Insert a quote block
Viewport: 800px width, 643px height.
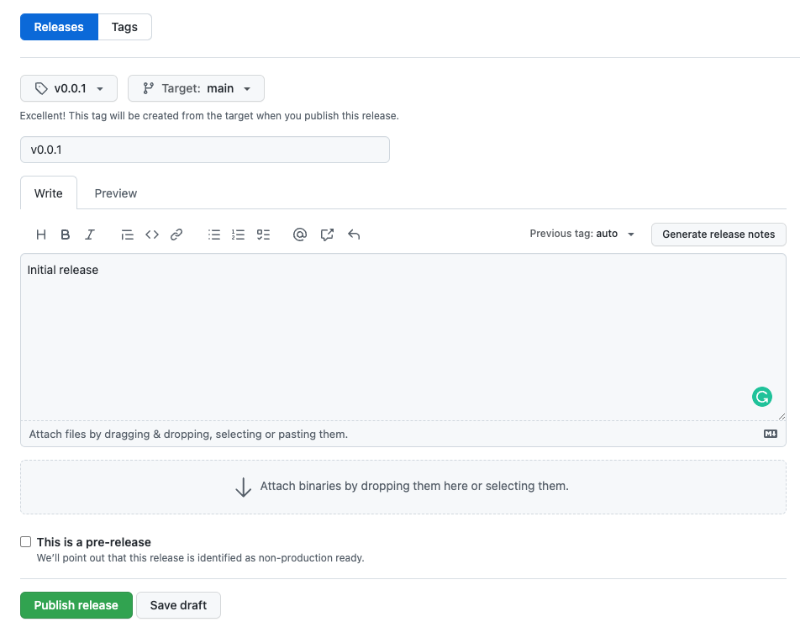[x=127, y=235]
